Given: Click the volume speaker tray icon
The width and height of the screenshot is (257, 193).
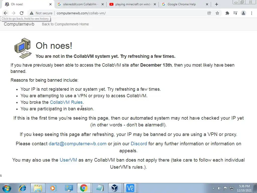Looking at the screenshot, I should click(219, 188).
